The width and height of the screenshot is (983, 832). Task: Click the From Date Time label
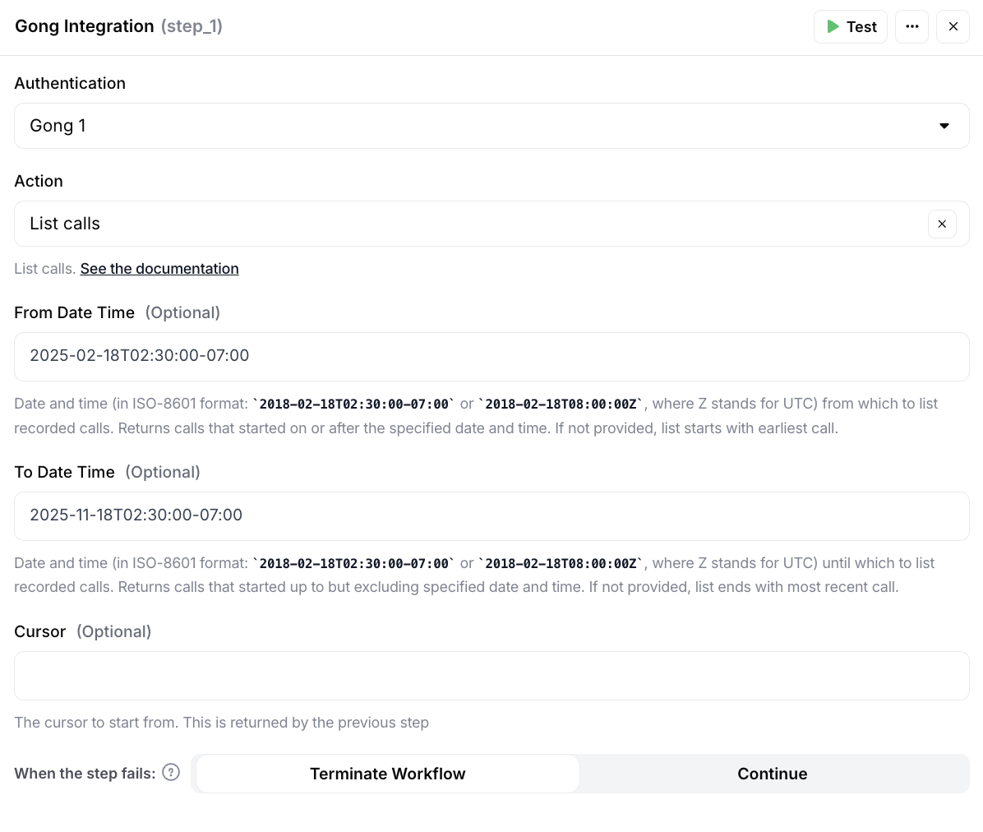74,312
